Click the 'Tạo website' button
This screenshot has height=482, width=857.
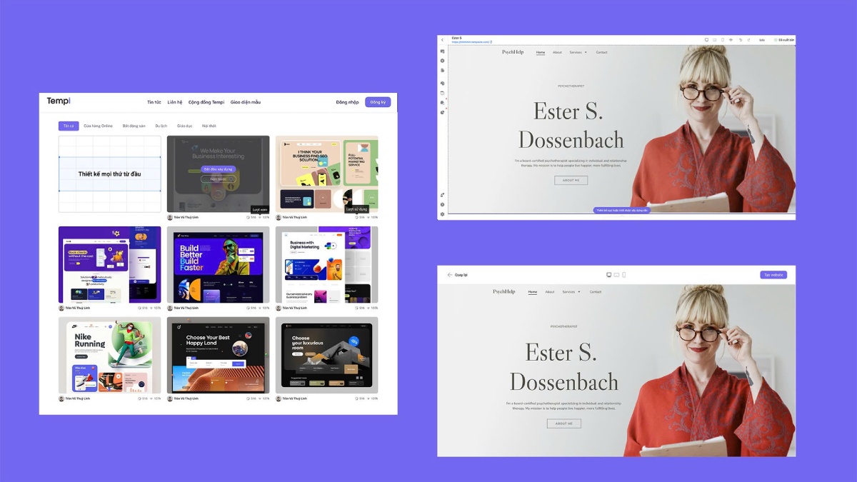773,275
